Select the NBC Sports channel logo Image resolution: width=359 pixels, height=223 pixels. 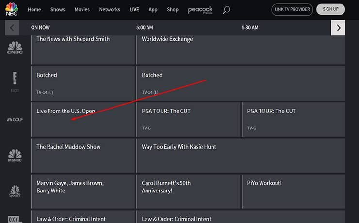click(15, 191)
